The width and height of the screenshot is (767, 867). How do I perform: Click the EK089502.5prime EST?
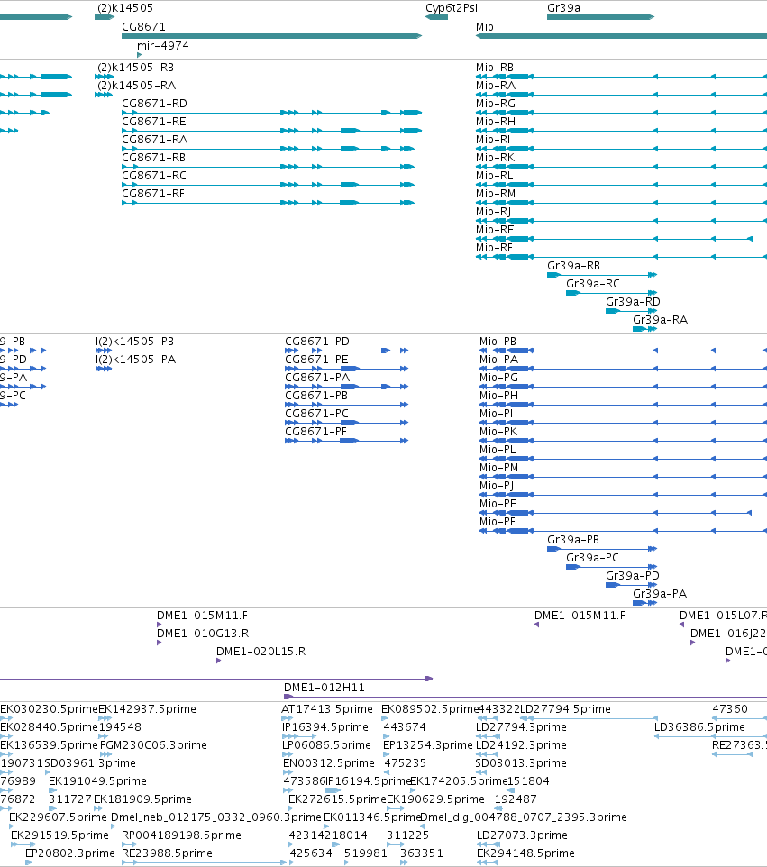pyautogui.click(x=384, y=718)
